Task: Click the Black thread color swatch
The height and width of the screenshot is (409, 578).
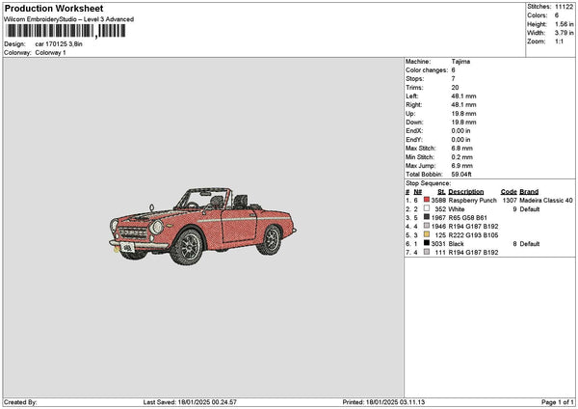Action: 425,243
